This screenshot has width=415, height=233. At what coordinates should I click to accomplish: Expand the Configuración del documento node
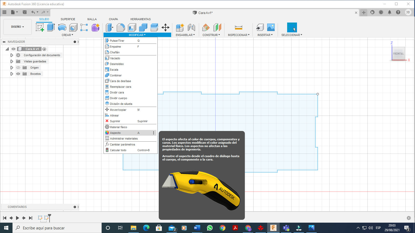point(12,55)
